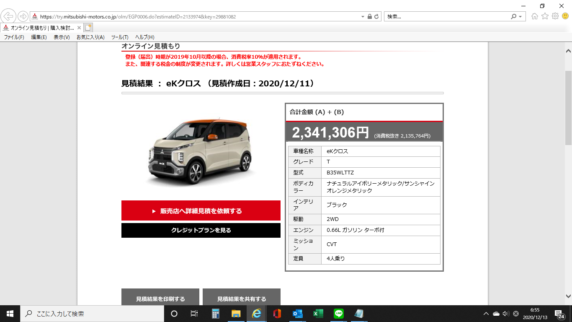Viewport: 572px width, 322px height.
Task: Open the Home icon in IE toolbar
Action: [x=534, y=16]
